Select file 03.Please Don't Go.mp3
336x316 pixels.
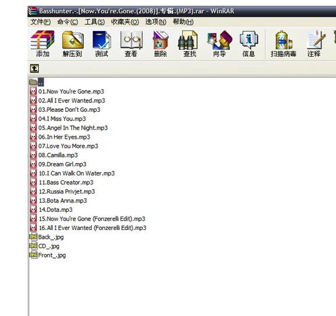pos(65,109)
